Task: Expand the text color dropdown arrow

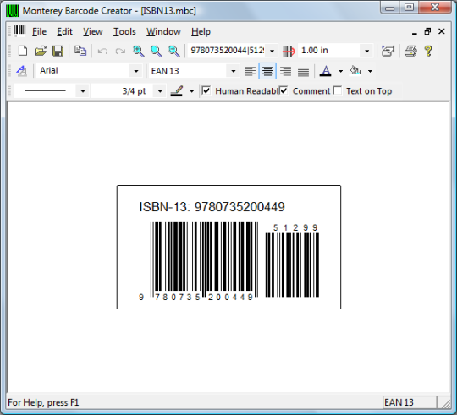Action: [x=340, y=71]
